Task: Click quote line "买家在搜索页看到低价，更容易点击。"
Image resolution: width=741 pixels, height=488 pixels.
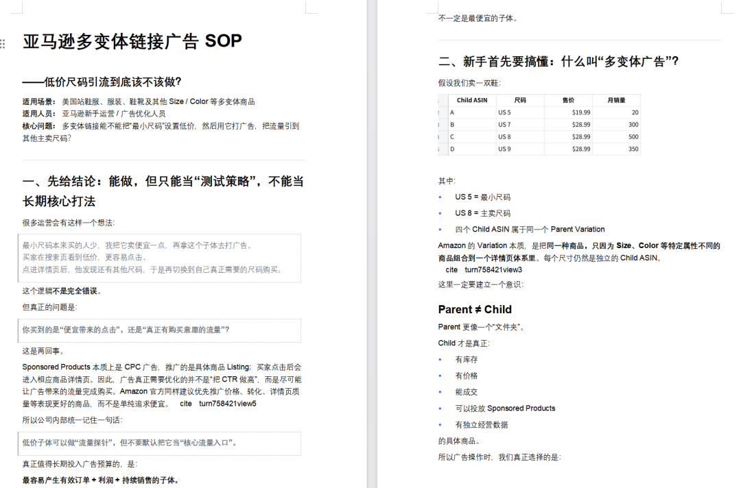Action: point(84,258)
